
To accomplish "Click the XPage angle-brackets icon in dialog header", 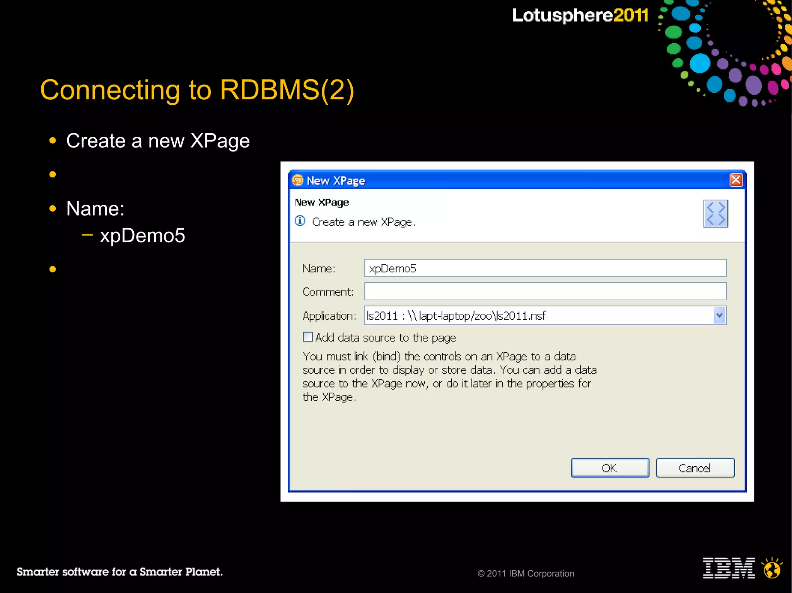I will point(715,214).
